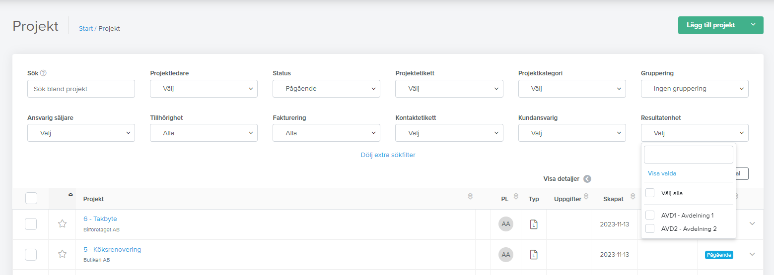Star the 6 - Takbyte project

(62, 223)
